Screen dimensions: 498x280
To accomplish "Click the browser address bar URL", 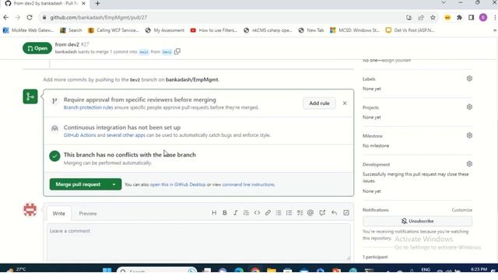I will pos(99,17).
